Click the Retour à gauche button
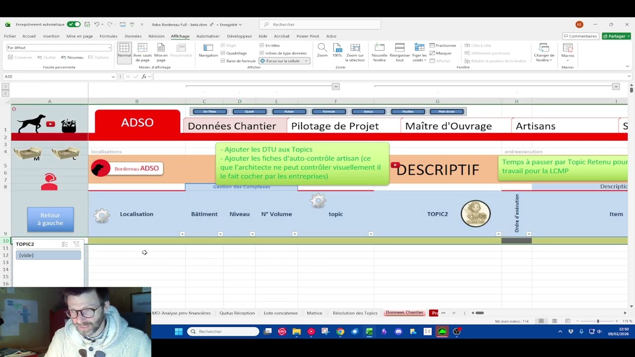Viewport: 635px width, 357px height. pos(51,219)
